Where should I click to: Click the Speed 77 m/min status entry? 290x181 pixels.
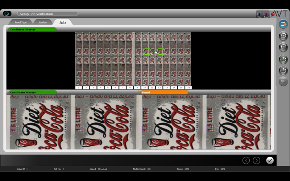[98, 169]
